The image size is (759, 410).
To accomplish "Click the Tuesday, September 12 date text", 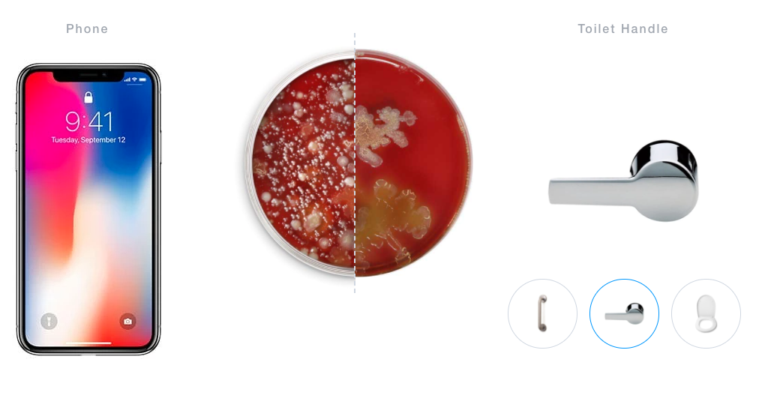I will 88,139.
